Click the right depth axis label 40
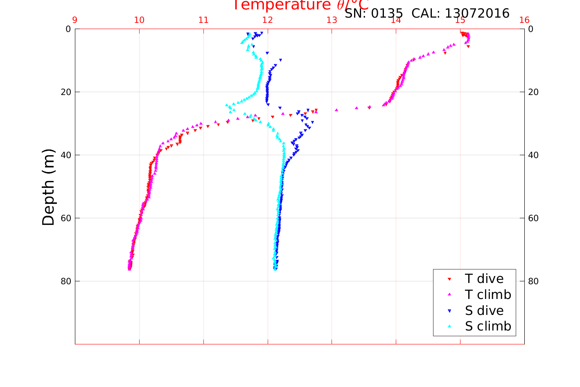This screenshot has width=580, height=387. [533, 155]
